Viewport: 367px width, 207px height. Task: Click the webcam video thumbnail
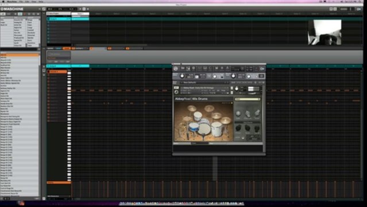(x=324, y=32)
